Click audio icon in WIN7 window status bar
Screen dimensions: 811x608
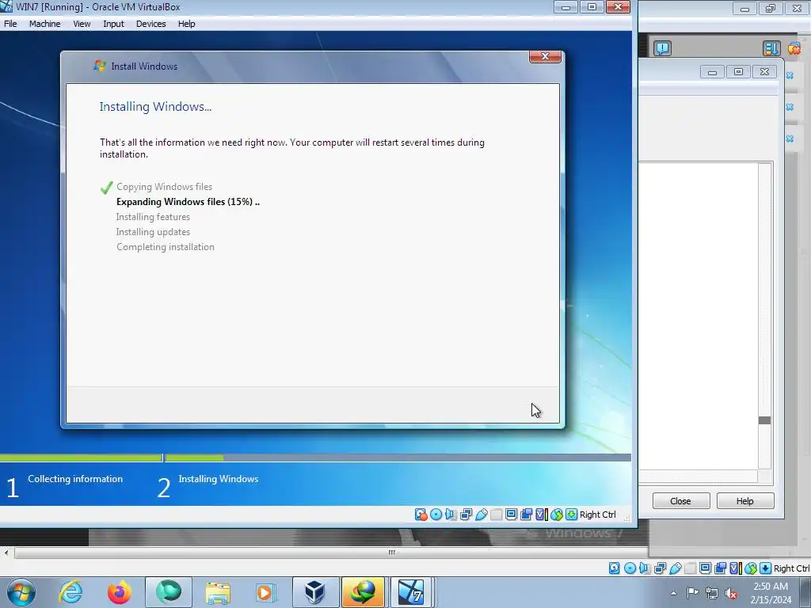(451, 515)
